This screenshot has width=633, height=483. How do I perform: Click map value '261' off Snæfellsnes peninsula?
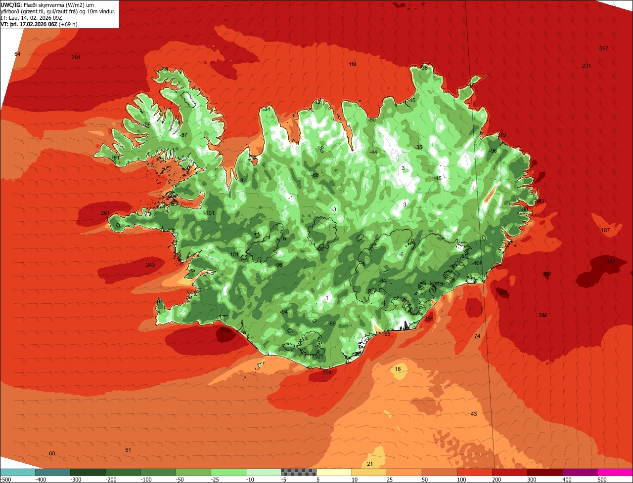coord(105,213)
